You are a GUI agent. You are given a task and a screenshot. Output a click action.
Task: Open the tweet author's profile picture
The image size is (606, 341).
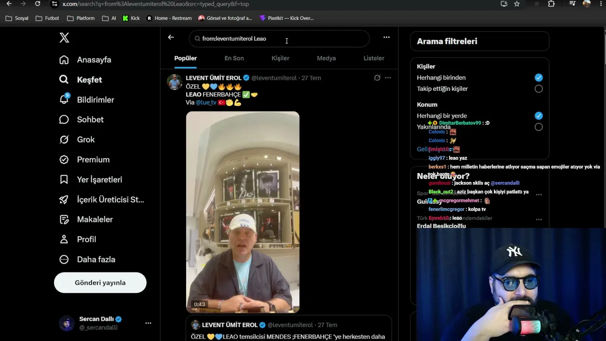(175, 81)
